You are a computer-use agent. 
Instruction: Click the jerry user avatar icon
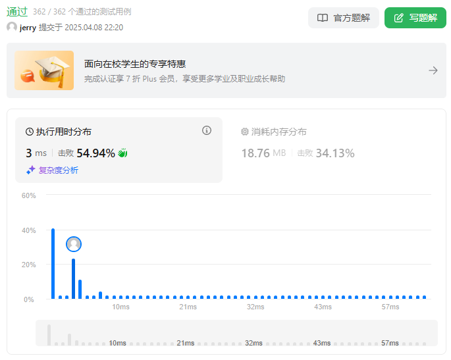point(12,28)
